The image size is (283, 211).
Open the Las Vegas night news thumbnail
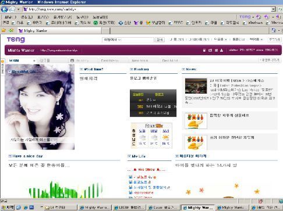click(196, 86)
